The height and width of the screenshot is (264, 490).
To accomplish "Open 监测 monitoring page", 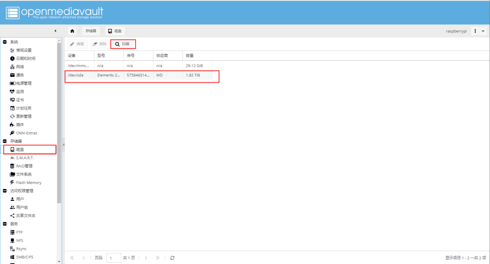I will click(x=20, y=92).
